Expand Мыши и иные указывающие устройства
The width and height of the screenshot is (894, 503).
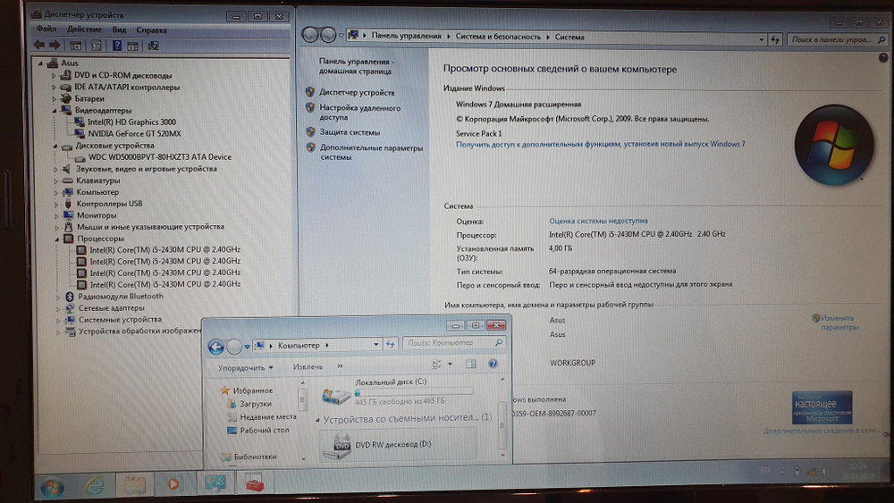(57, 227)
